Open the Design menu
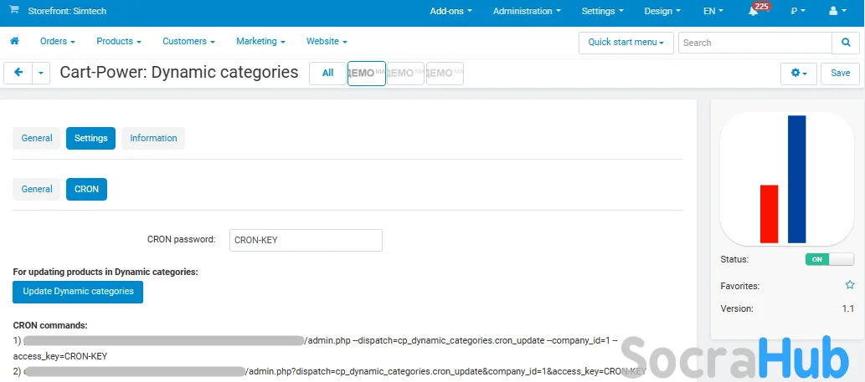 [662, 11]
